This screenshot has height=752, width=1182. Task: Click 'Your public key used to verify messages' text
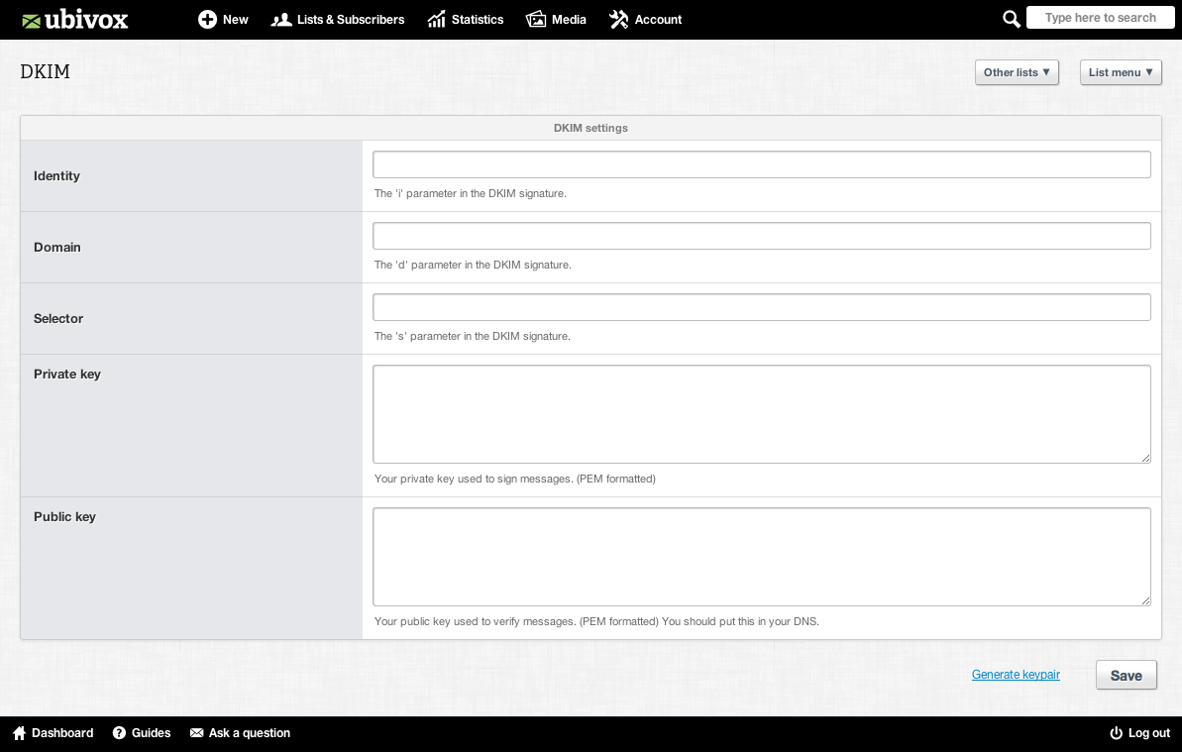[x=596, y=621]
